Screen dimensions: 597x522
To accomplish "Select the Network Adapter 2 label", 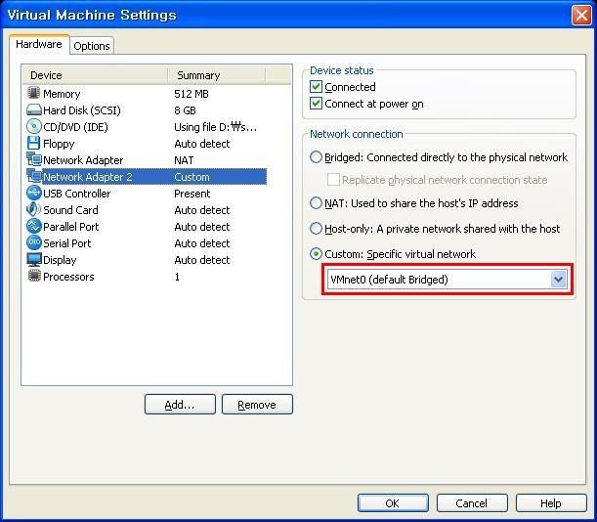I will coord(88,177).
